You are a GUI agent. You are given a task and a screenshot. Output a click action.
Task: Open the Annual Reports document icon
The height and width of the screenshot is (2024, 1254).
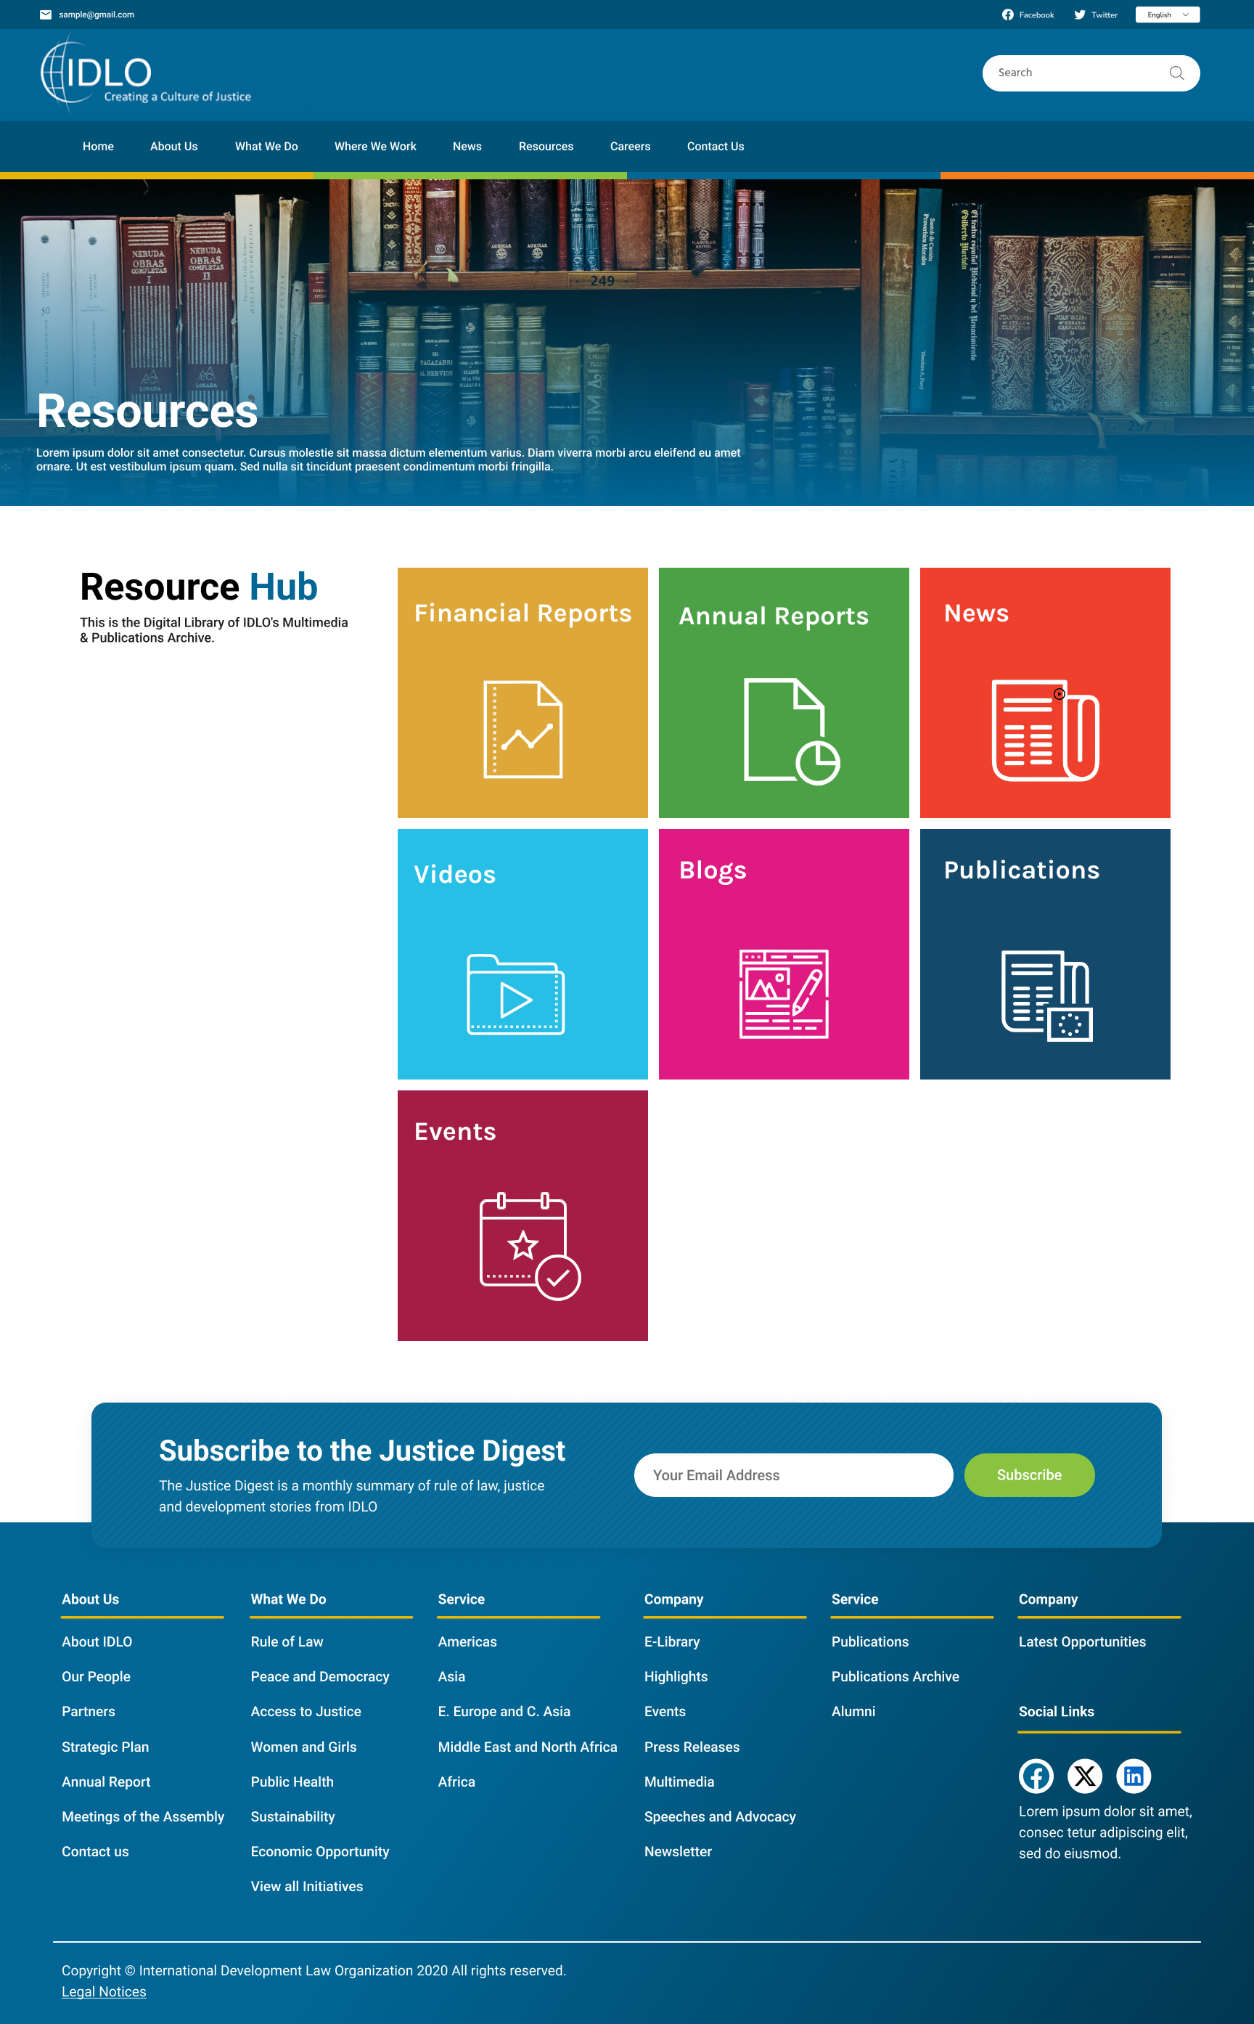pos(790,731)
